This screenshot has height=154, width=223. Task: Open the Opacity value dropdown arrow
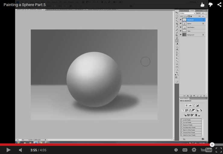[x=206, y=13]
